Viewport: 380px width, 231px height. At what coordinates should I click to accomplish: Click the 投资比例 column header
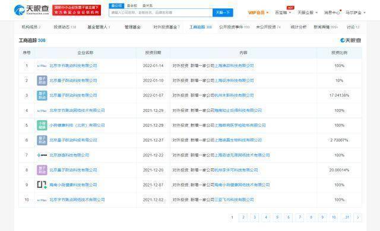click(x=339, y=53)
